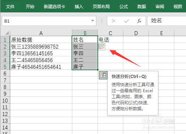
Task: Open the Quick Analysis button
Action: coord(103,75)
